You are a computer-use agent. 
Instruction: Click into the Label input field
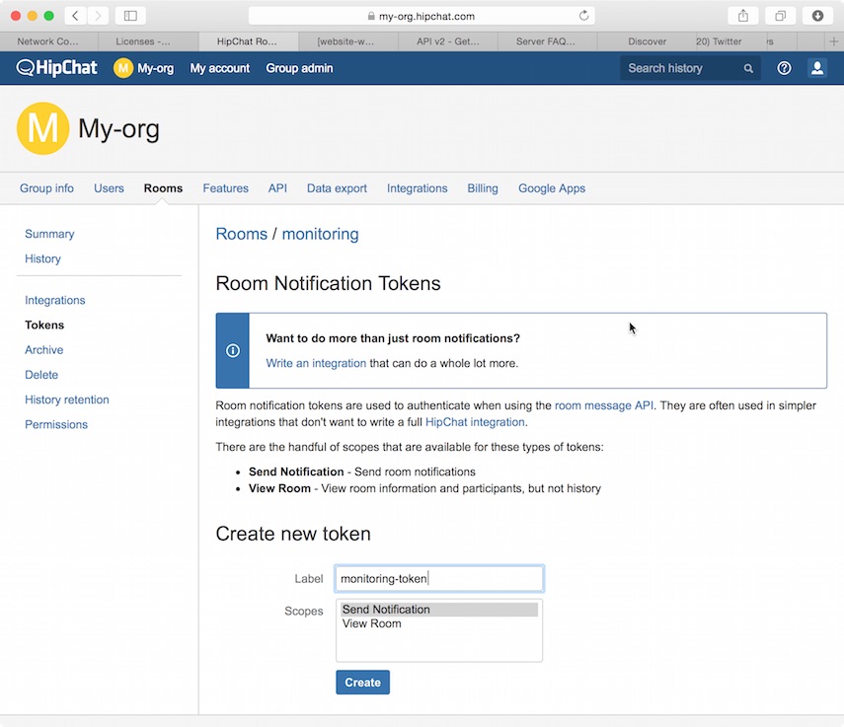tap(438, 578)
